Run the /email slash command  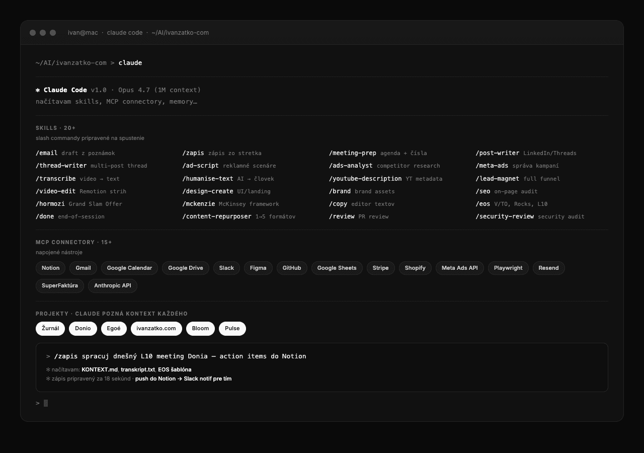point(47,153)
